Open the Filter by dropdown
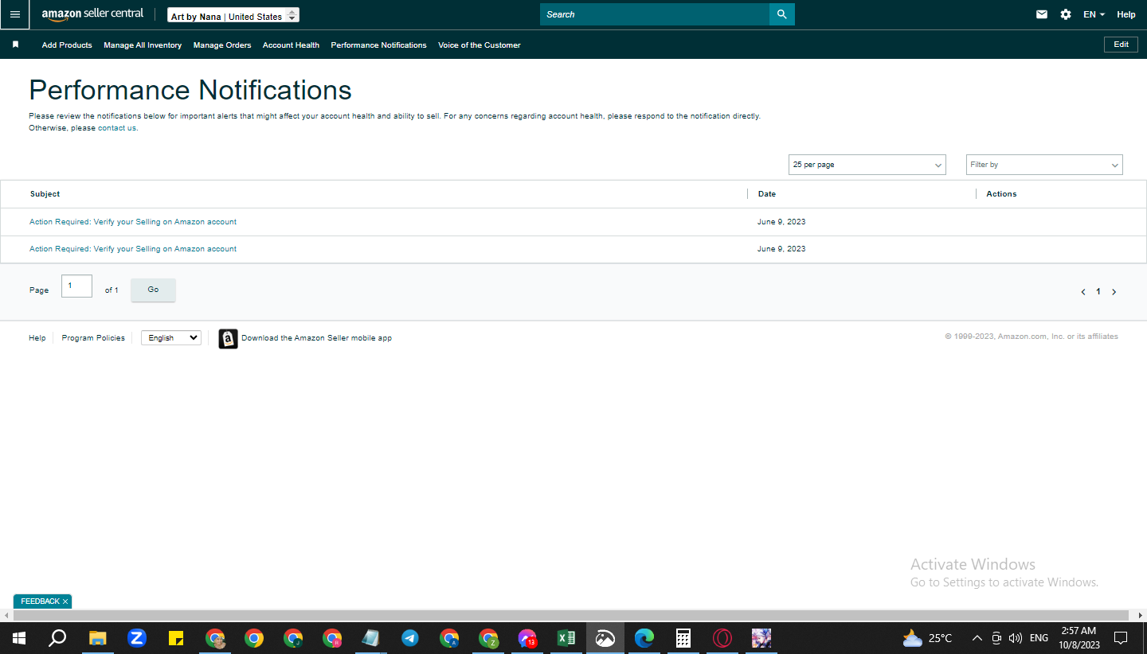Image resolution: width=1147 pixels, height=654 pixels. 1044,165
